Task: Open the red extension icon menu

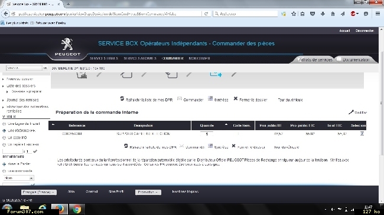Action: [x=354, y=14]
